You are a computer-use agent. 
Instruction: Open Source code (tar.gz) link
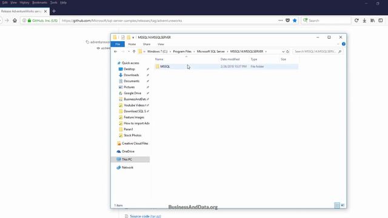click(145, 216)
